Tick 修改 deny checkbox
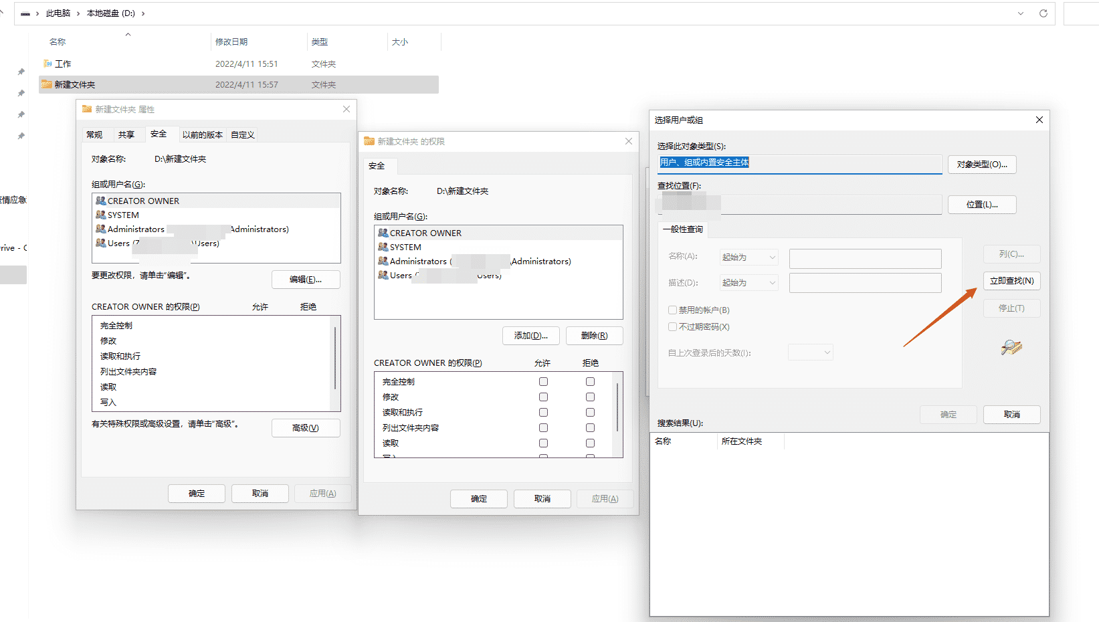Image resolution: width=1099 pixels, height=622 pixels. click(590, 397)
